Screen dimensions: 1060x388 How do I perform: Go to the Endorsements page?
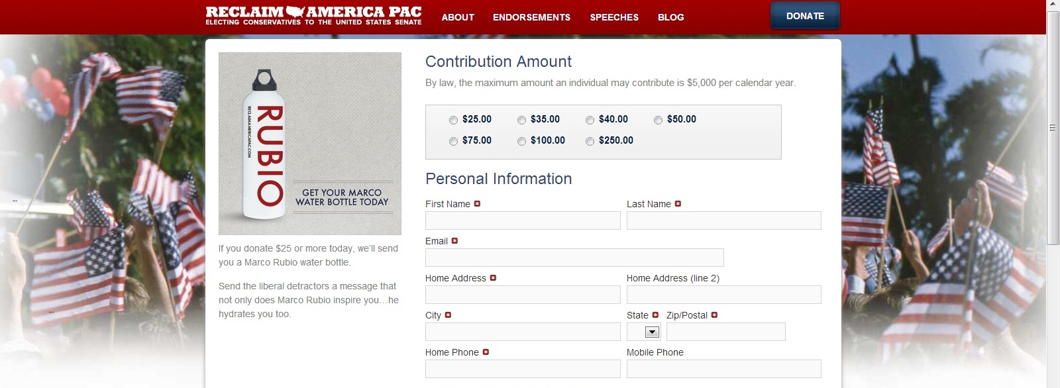coord(531,17)
